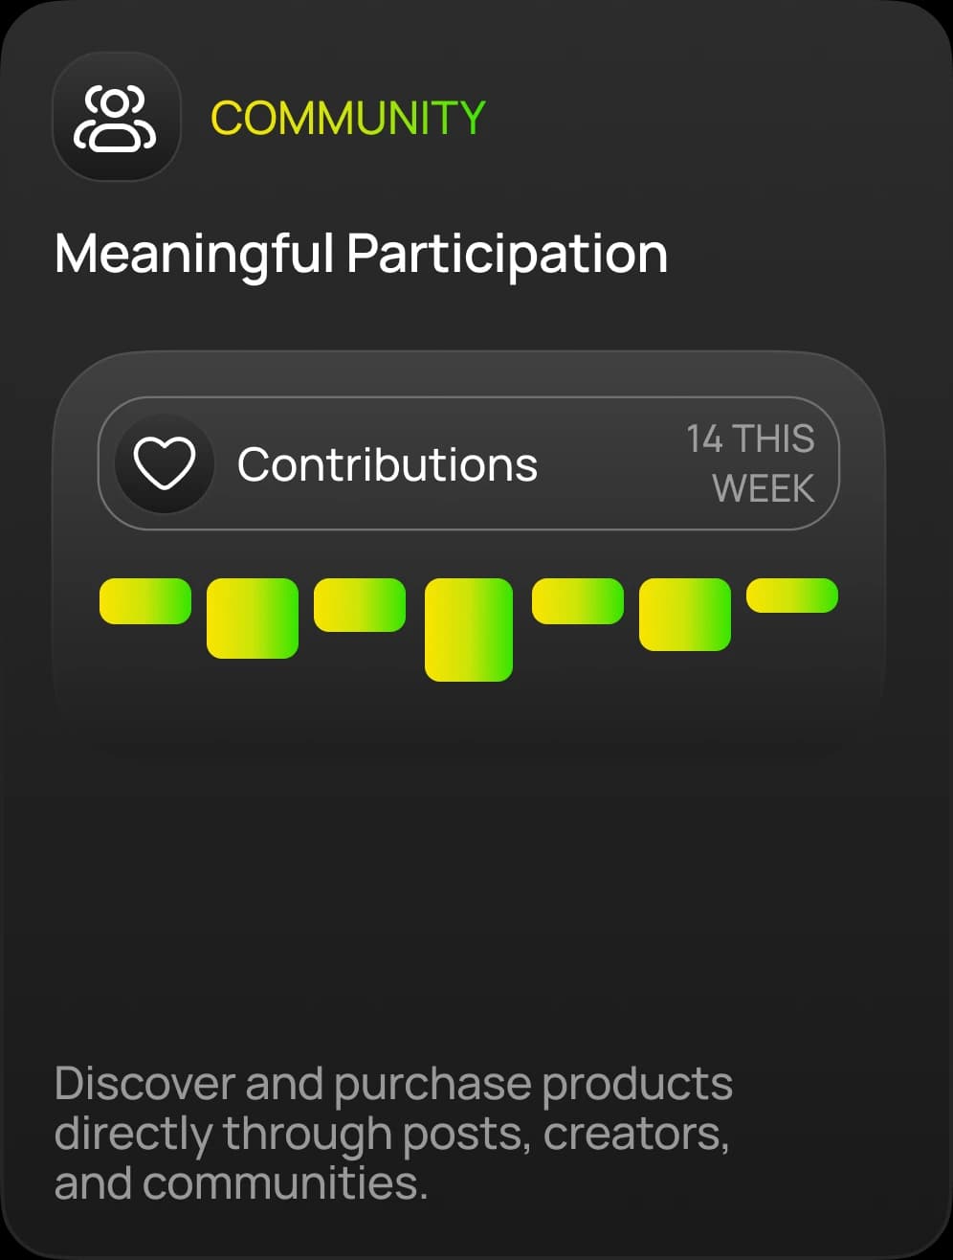Select the last thin contribution bar
Screen dimensions: 953x1260
792,596
